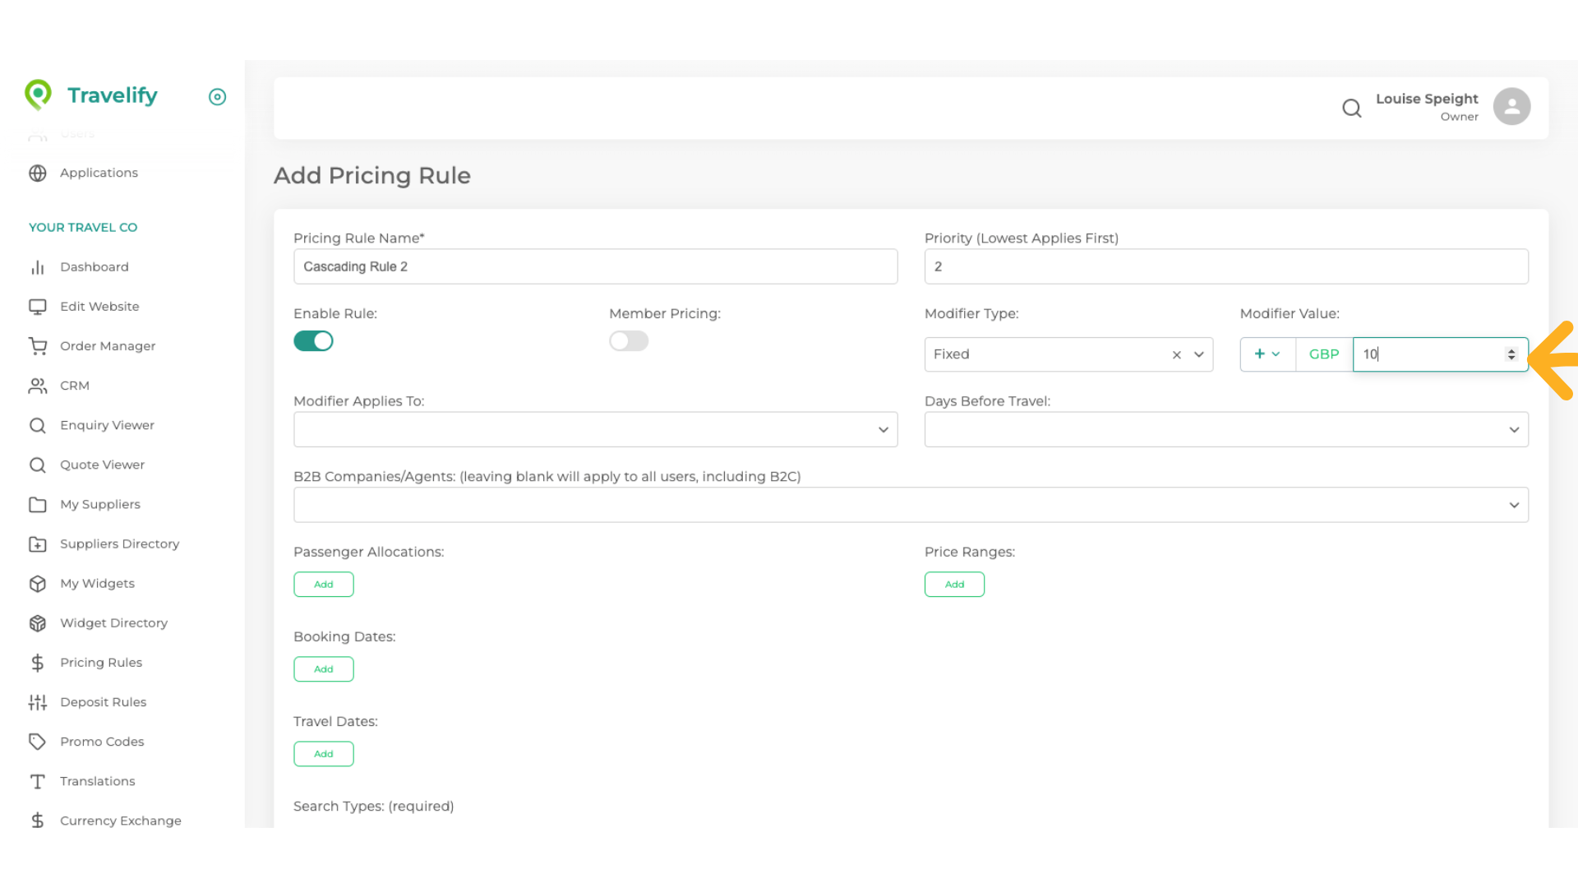
Task: Click the Travelify logo icon
Action: [x=38, y=95]
